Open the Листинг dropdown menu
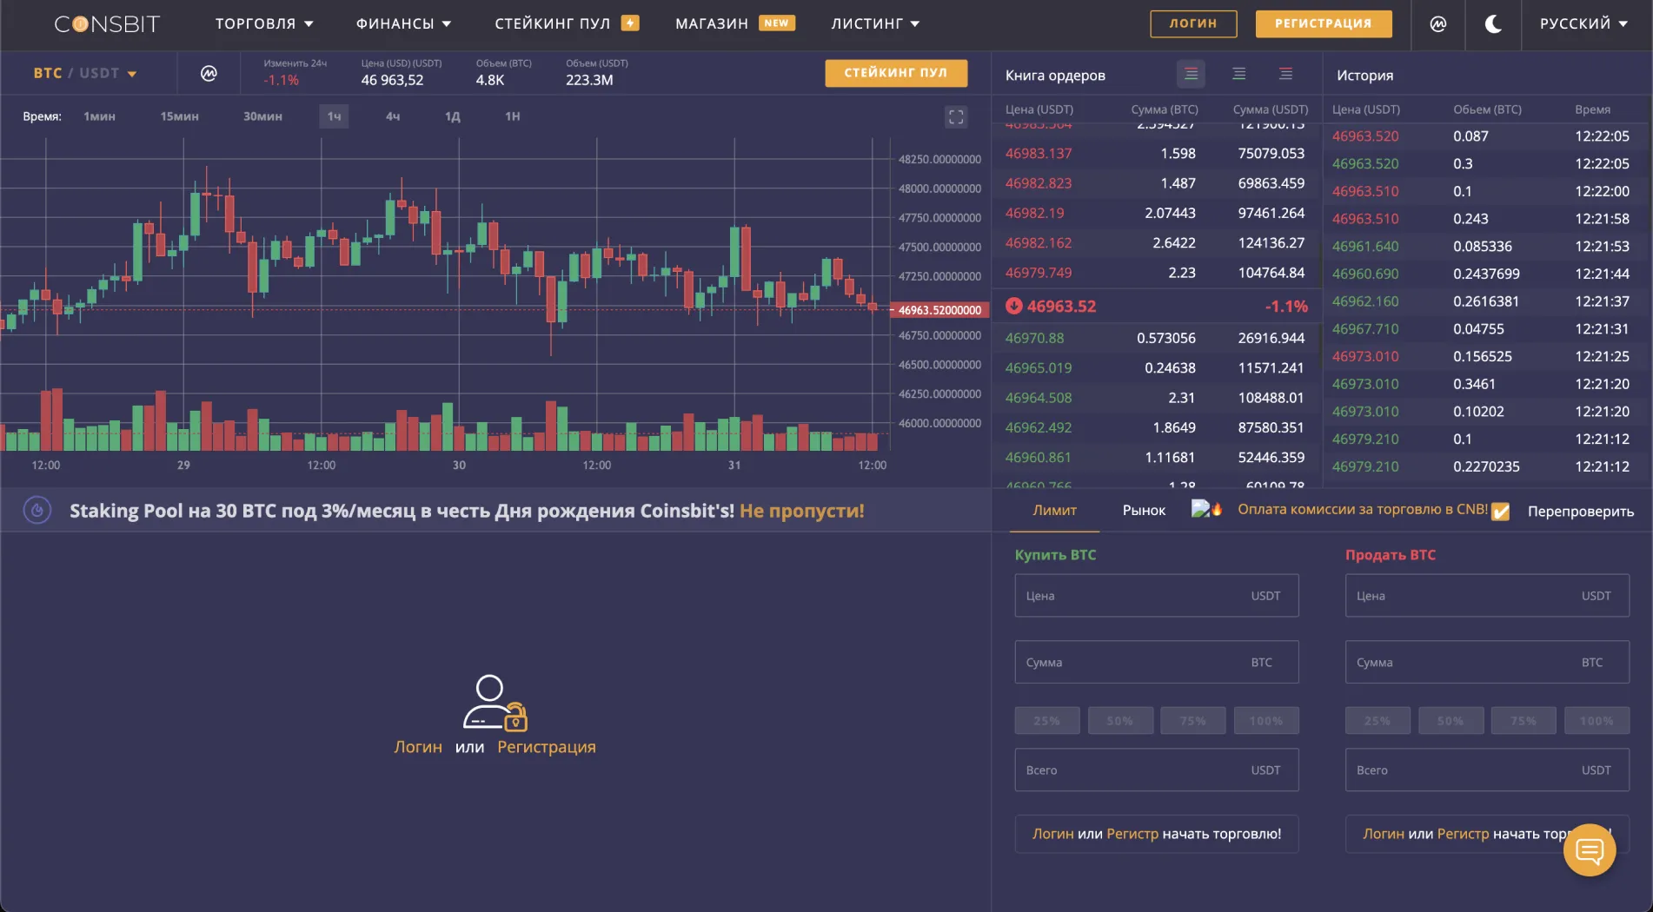 [875, 24]
